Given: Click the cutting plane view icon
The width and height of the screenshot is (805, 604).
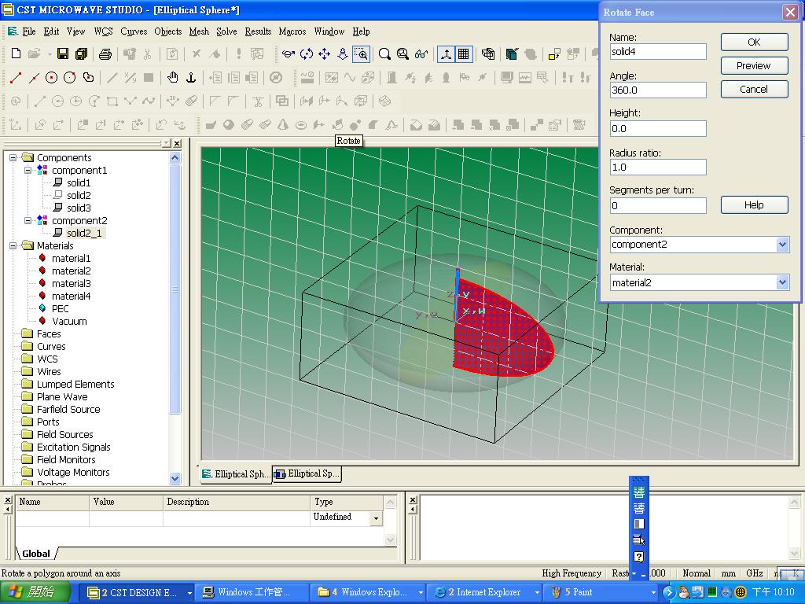Looking at the screenshot, I should click(x=512, y=53).
